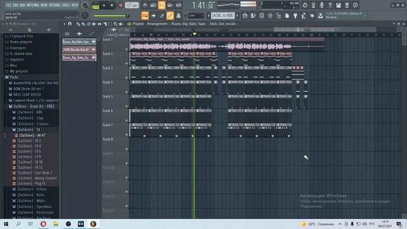Click the pause button in transport

104,5
